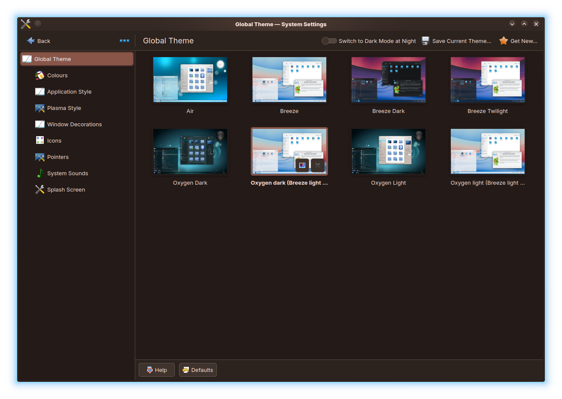Enable Switch to Dark Mode at Night
562x399 pixels.
(369, 41)
